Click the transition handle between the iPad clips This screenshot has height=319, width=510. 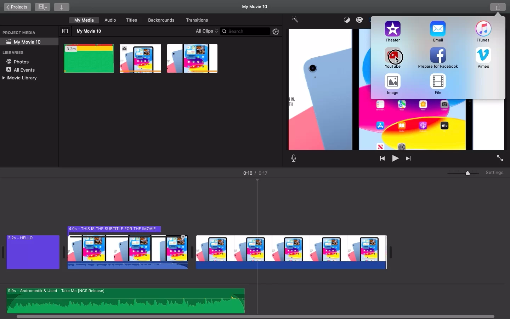point(192,252)
